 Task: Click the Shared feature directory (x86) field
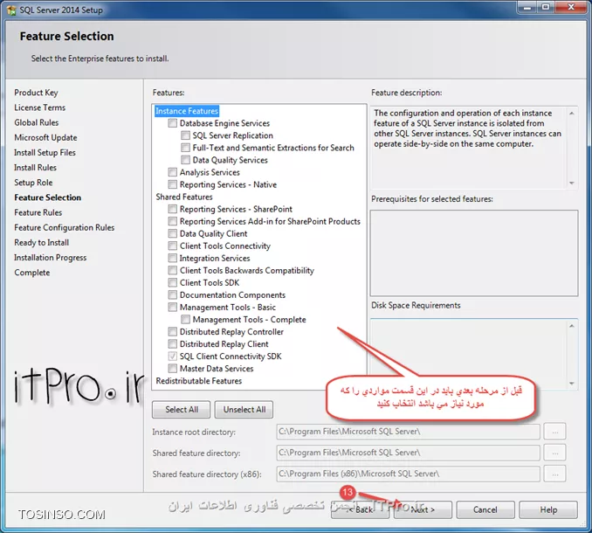click(408, 474)
